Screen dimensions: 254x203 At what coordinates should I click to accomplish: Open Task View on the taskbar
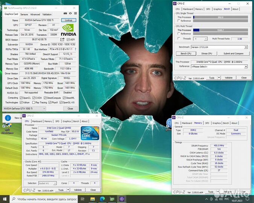click(x=82, y=199)
